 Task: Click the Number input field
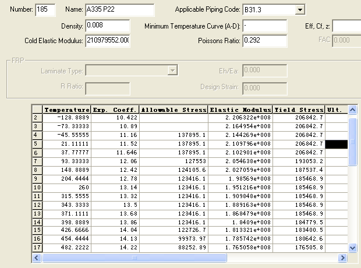coord(45,10)
